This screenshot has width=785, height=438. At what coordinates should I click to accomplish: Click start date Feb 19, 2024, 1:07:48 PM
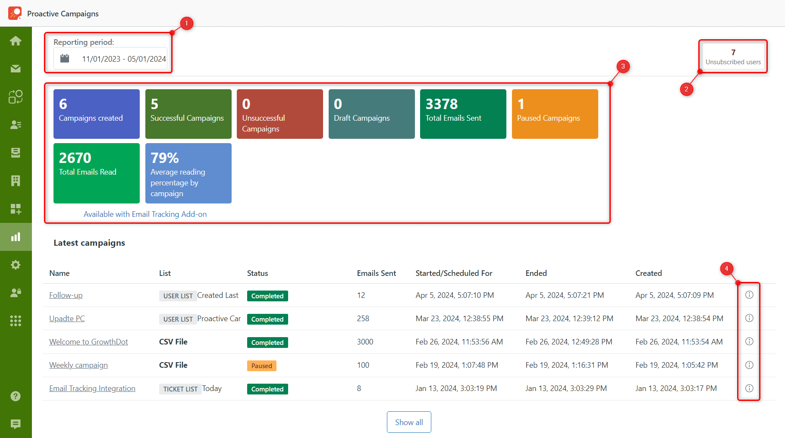(x=457, y=365)
